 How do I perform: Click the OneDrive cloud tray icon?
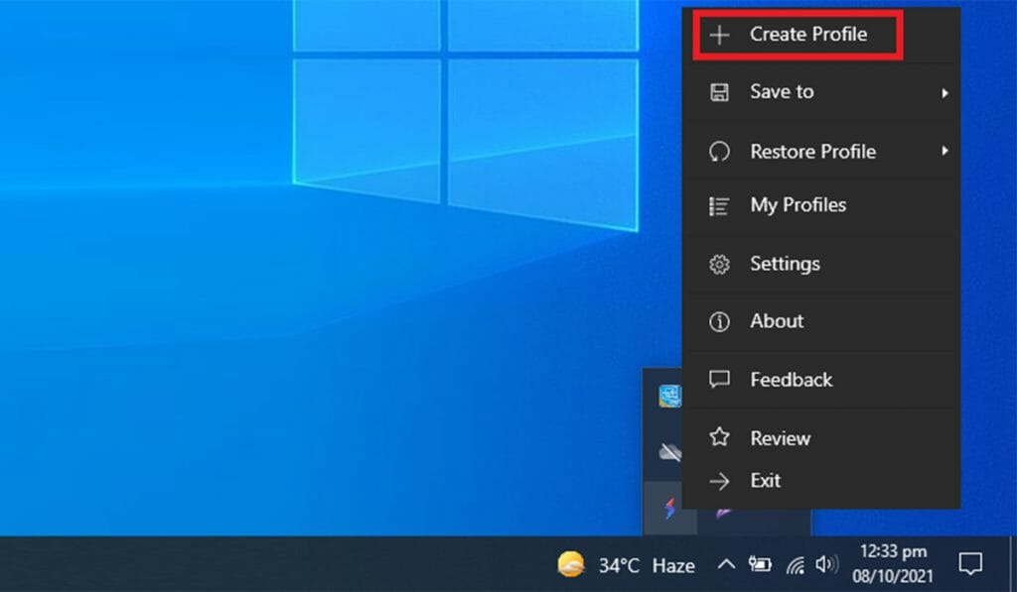tap(670, 452)
